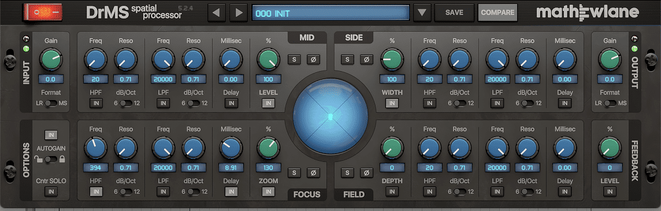Click the central blue spatial sphere display

click(330, 116)
